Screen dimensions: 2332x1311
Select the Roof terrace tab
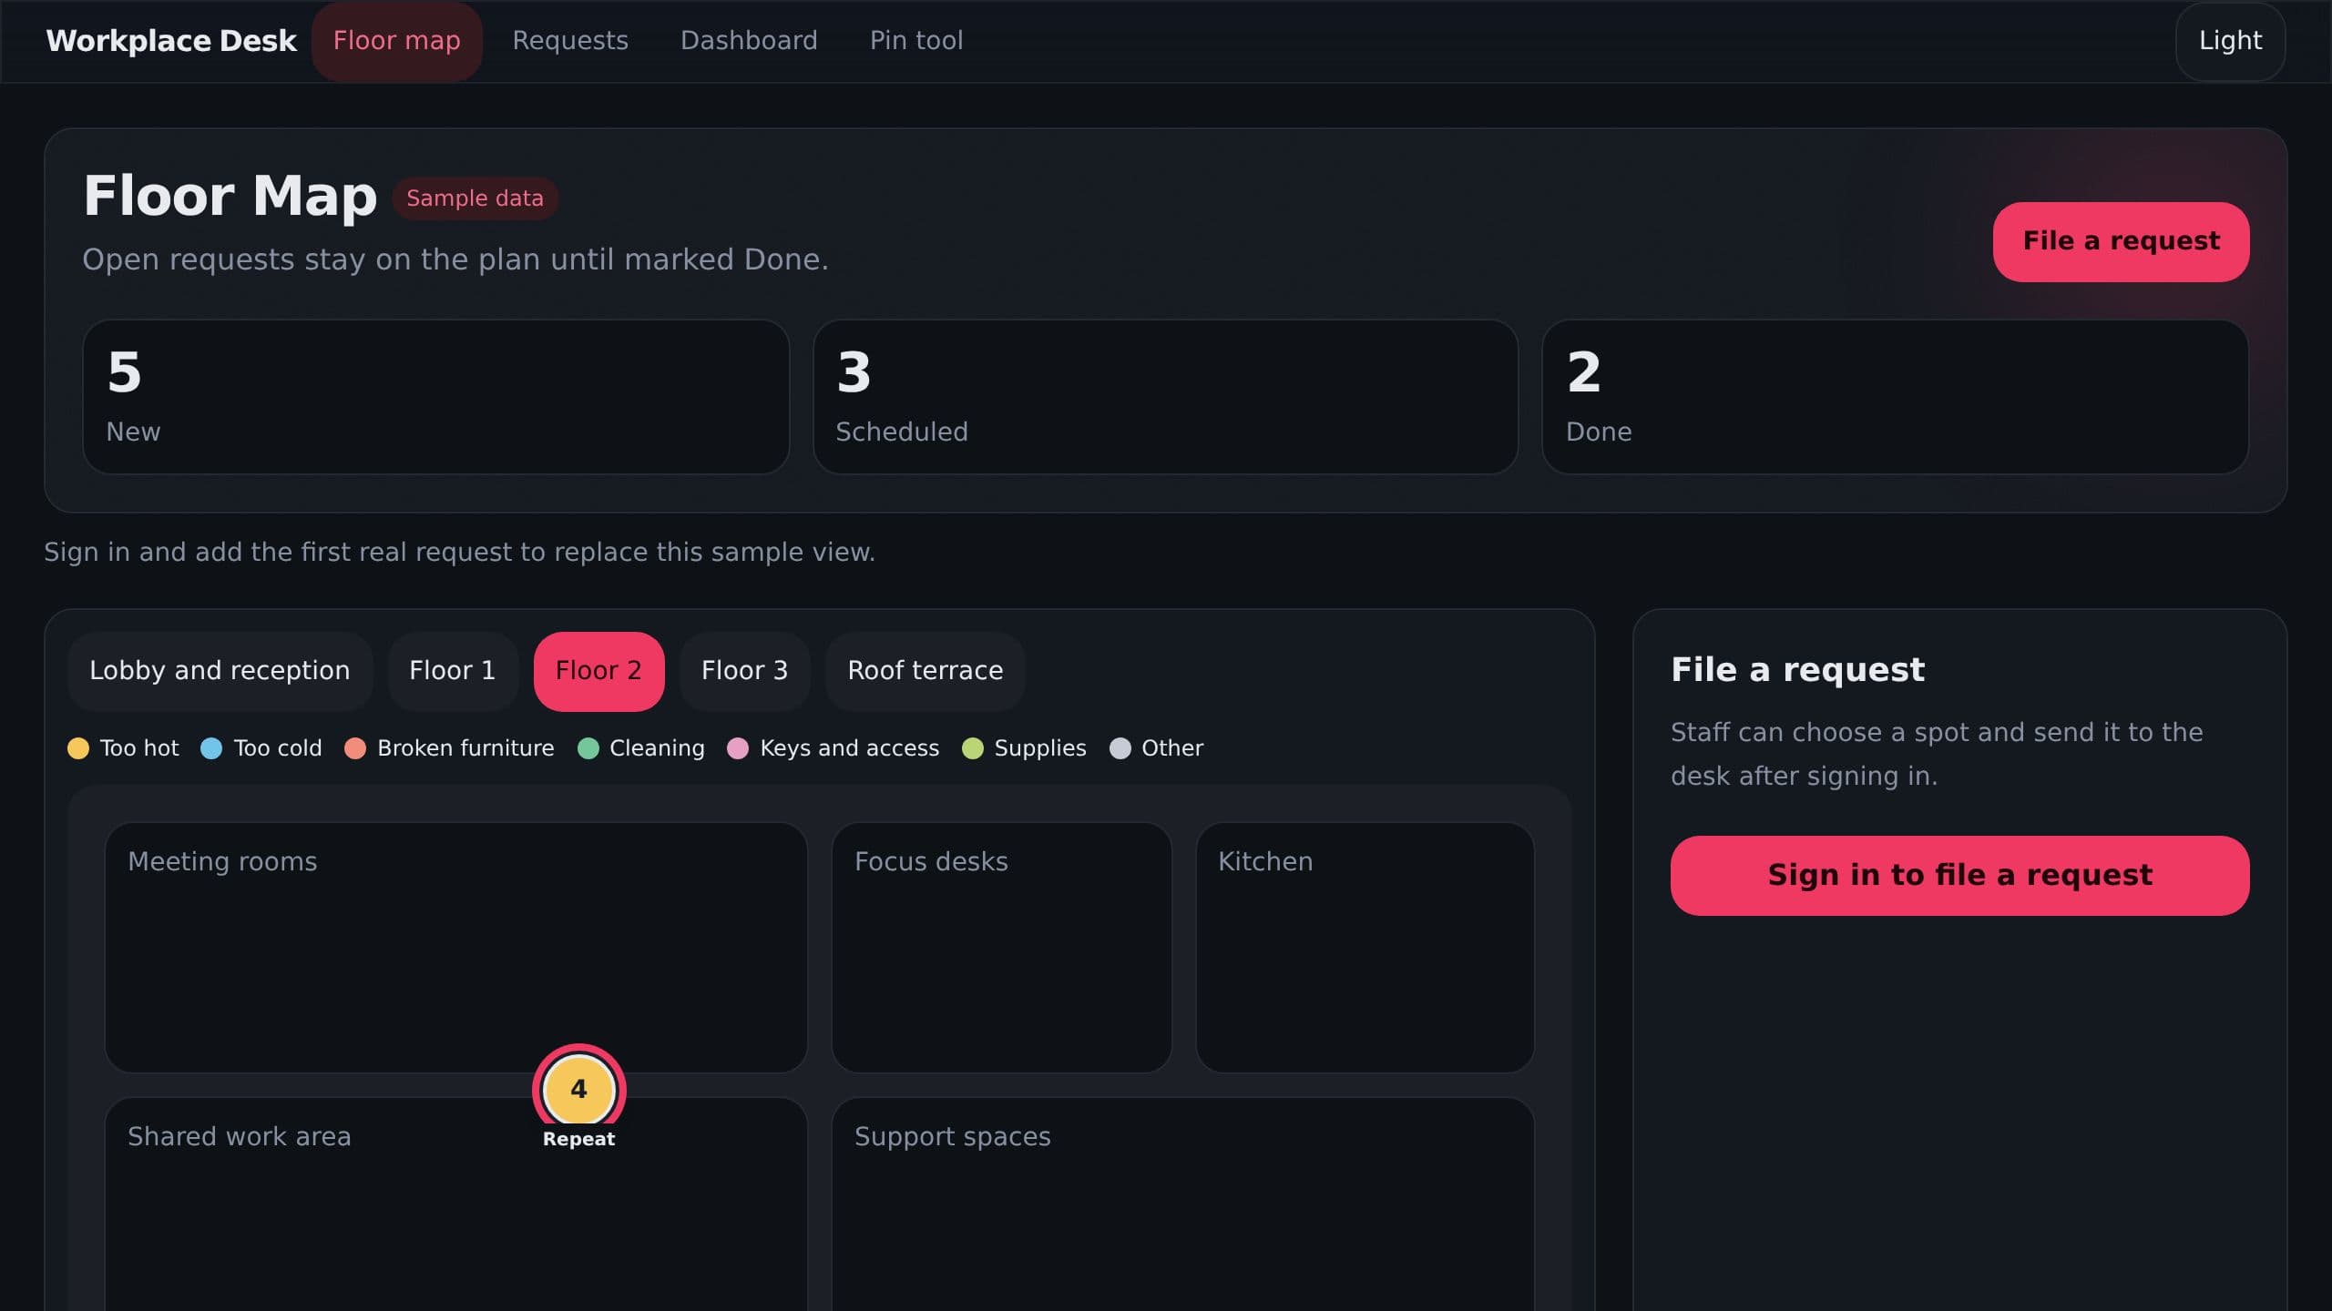tap(925, 671)
